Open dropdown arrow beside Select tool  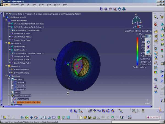pos(158,19)
